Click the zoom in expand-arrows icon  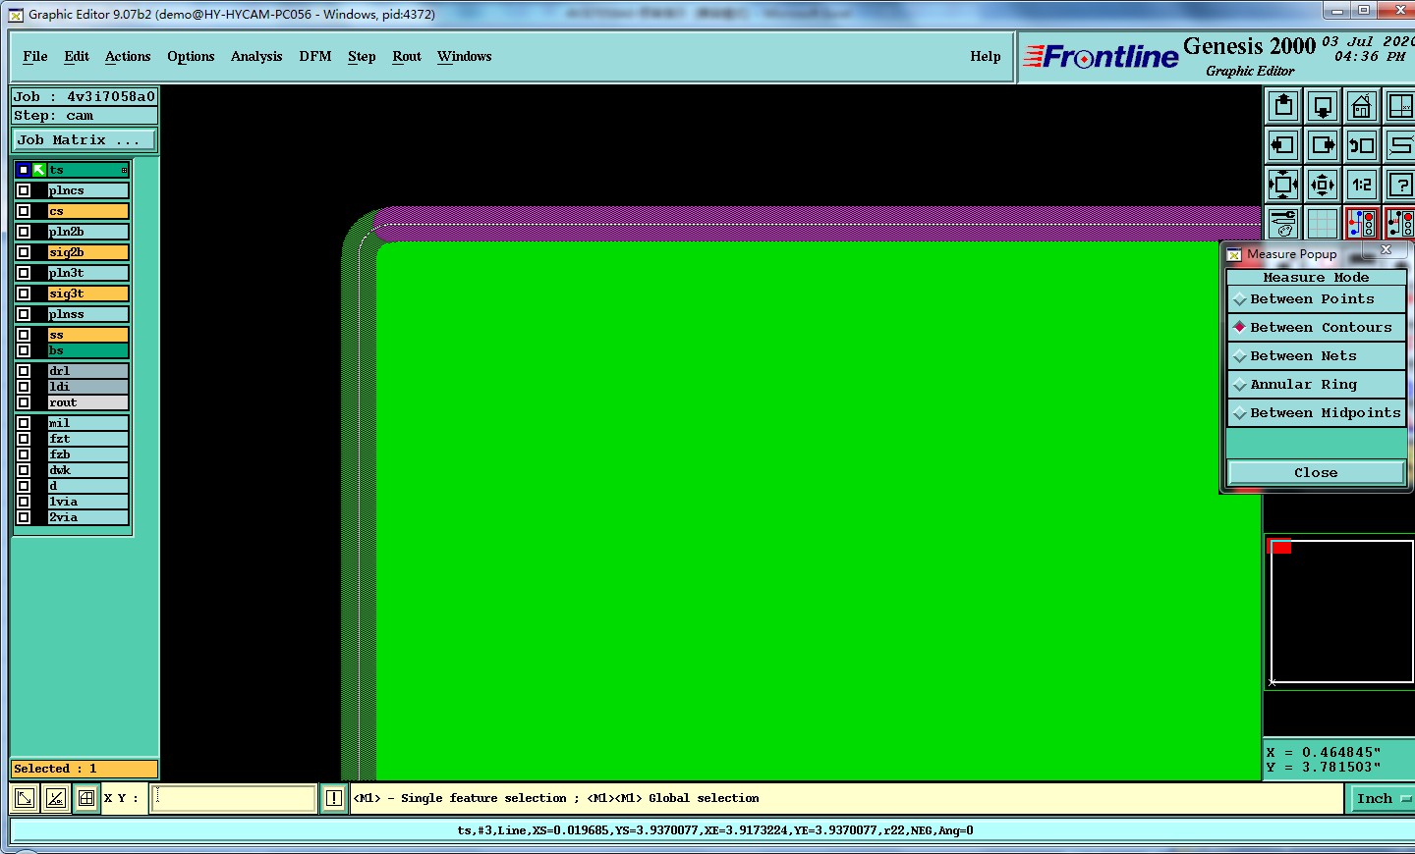(1283, 185)
